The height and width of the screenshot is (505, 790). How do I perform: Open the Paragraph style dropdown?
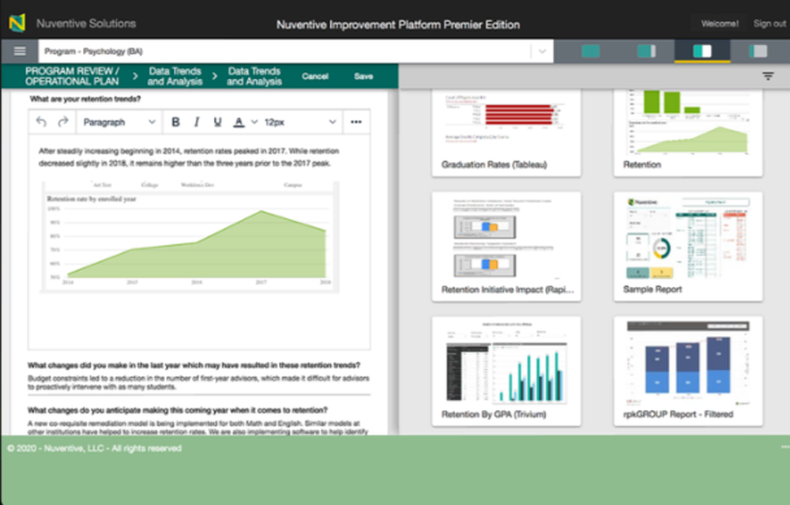pyautogui.click(x=117, y=122)
